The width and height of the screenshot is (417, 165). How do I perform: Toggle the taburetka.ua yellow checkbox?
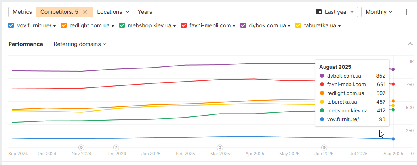(298, 25)
